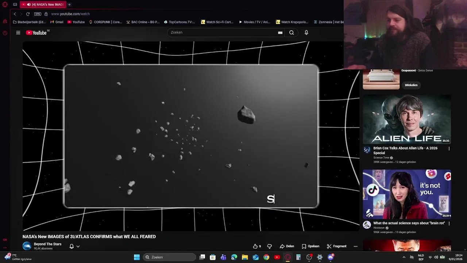Open the ALIEN LIFE video thumbnail
The height and width of the screenshot is (263, 467).
click(407, 119)
